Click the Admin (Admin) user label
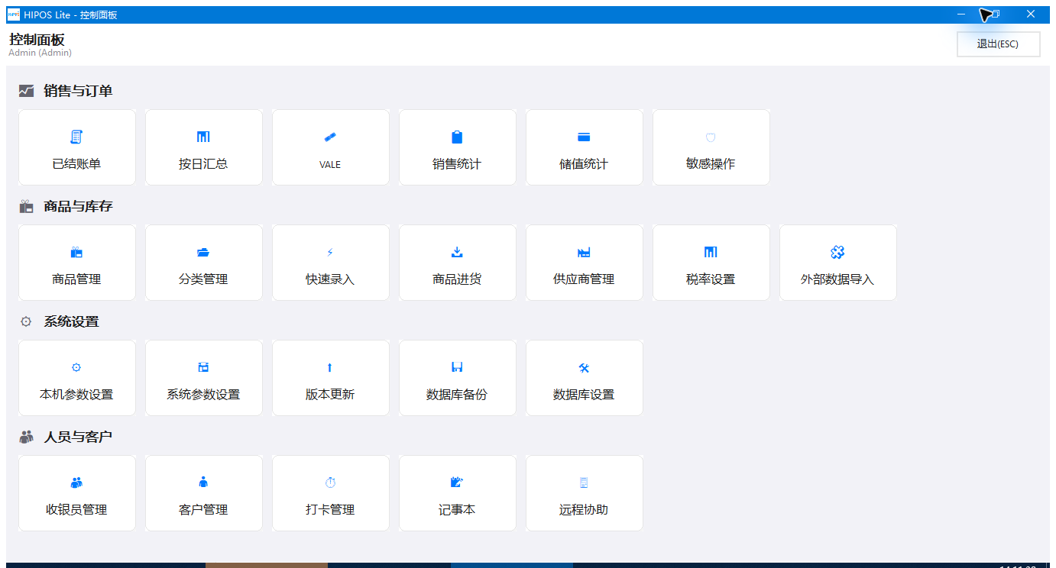The height and width of the screenshot is (568, 1056). (40, 53)
